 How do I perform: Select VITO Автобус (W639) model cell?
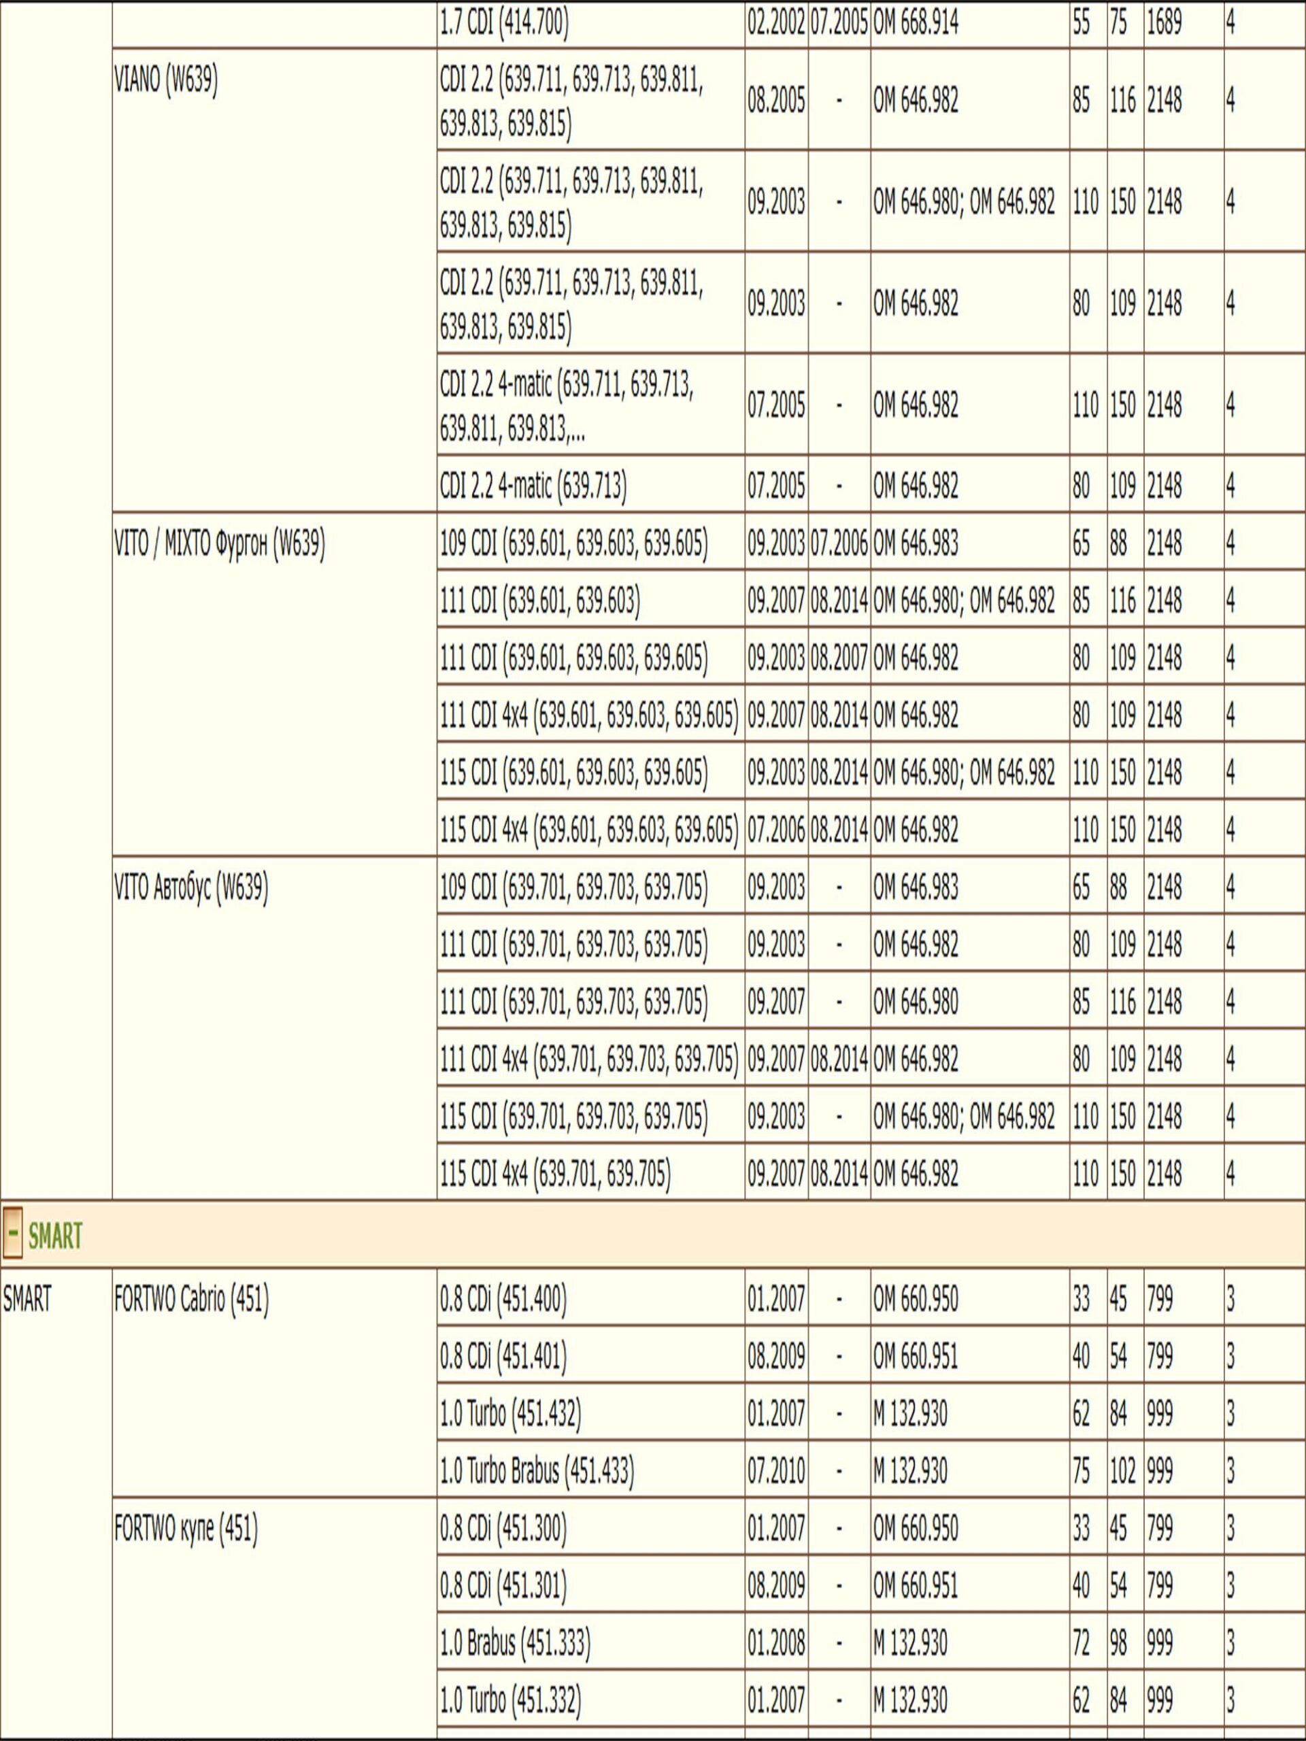click(x=191, y=889)
